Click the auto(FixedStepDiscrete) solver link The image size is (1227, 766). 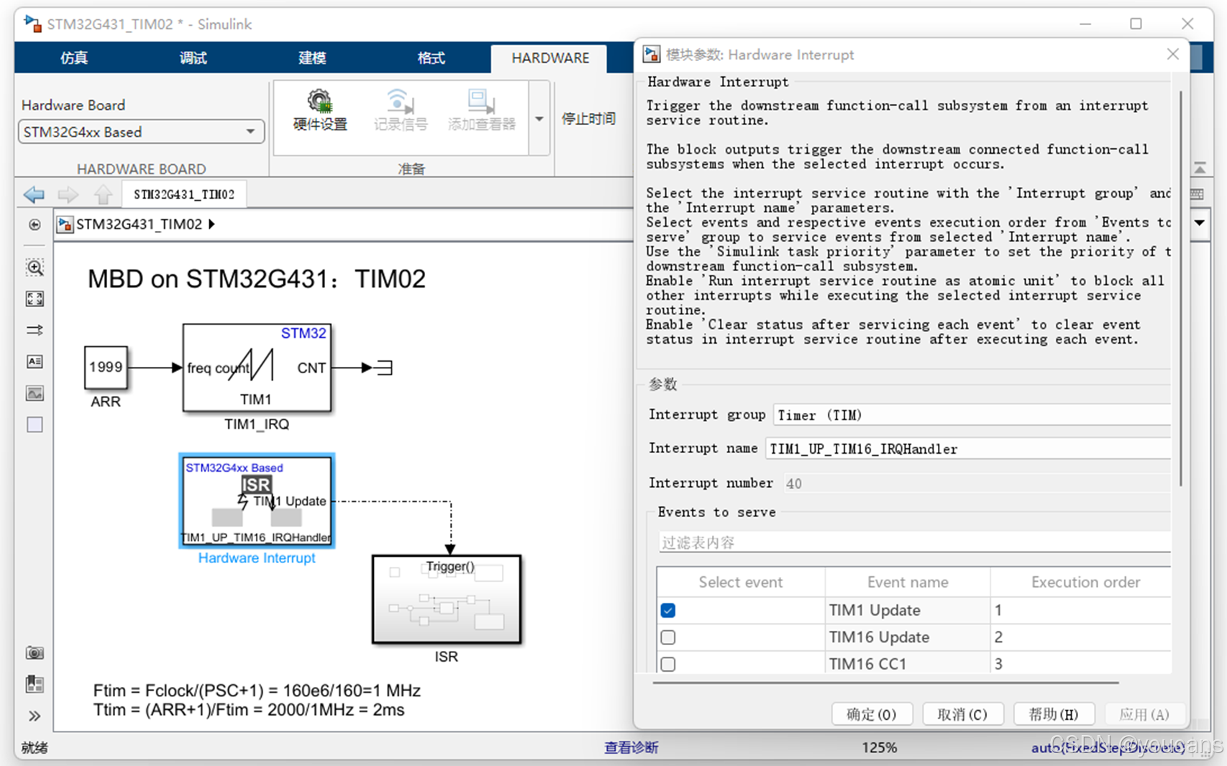(x=1108, y=748)
